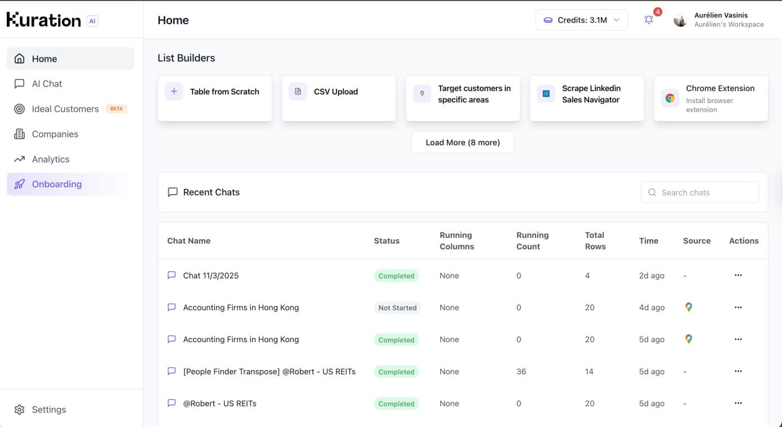782x427 pixels.
Task: Click the user profile avatar
Action: [x=680, y=20]
